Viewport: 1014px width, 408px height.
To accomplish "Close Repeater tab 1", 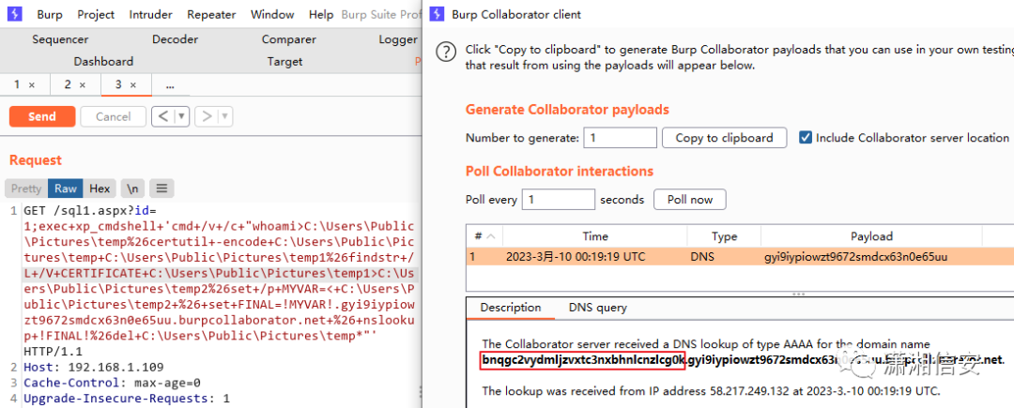I will click(x=32, y=84).
